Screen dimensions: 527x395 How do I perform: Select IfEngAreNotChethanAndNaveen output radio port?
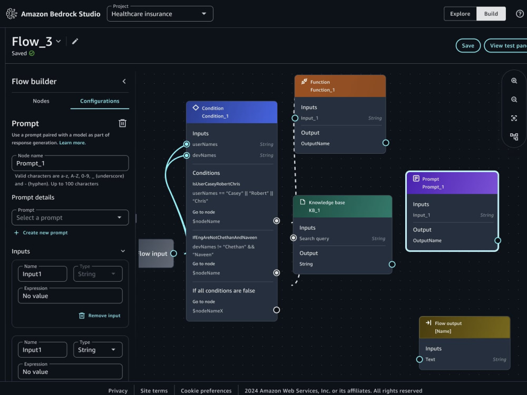tap(276, 273)
